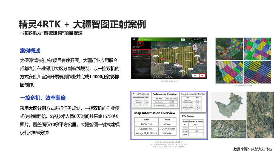Image resolution: width=274 pixels, height=154 pixels.
Task: Click the bottom-right colored blocks model image
Action: click(257, 72)
